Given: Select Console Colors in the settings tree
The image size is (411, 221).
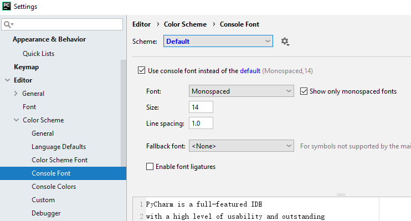Looking at the screenshot, I should (54, 187).
